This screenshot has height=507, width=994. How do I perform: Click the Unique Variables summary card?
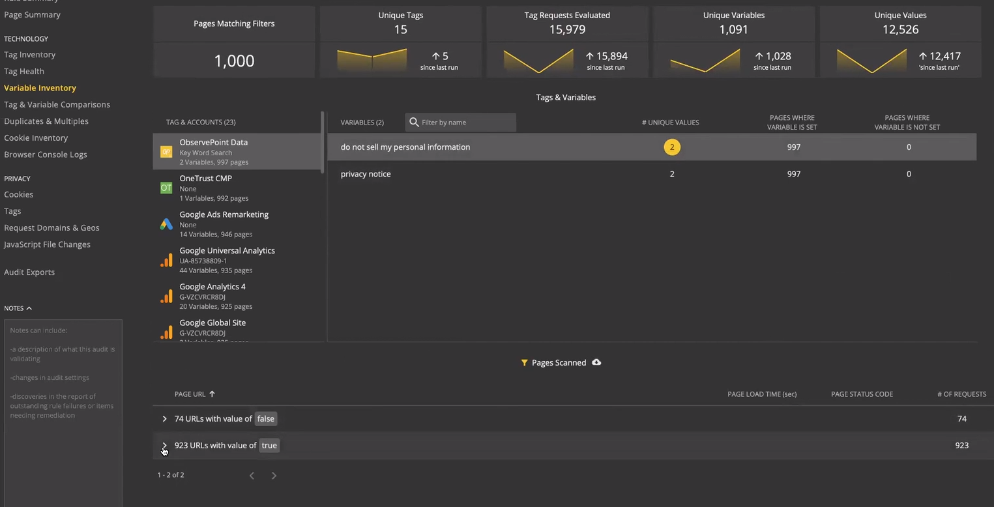pos(734,42)
